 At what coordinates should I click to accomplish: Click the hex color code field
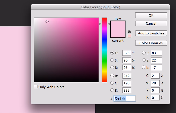(x=125, y=99)
